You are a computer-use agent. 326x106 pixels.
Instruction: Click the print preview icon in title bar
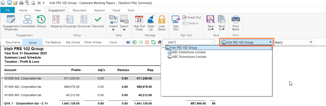[x=33, y=3]
